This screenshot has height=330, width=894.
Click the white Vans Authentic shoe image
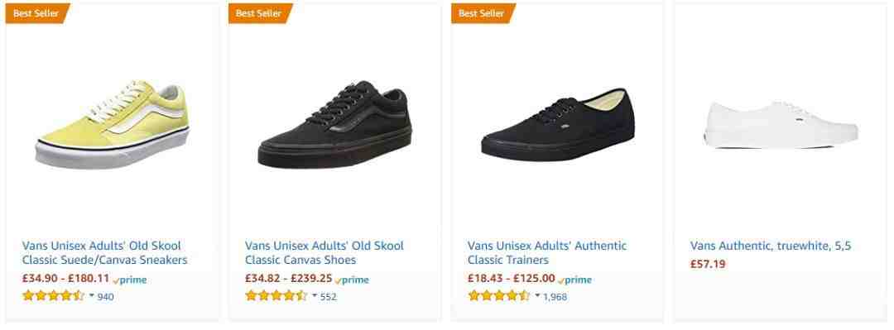(x=781, y=125)
